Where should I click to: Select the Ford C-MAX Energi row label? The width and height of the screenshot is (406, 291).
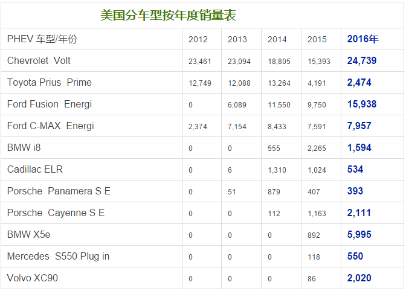click(x=50, y=126)
